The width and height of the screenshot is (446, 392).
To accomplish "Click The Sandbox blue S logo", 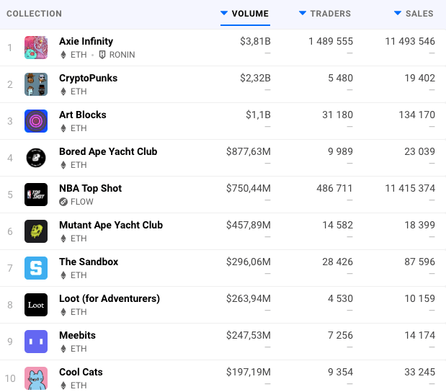I will (36, 268).
